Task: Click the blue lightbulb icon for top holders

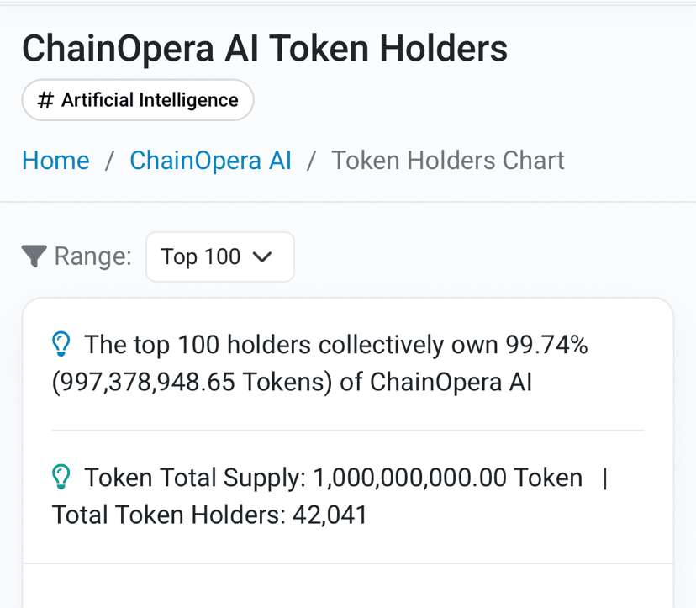Action: tap(61, 344)
